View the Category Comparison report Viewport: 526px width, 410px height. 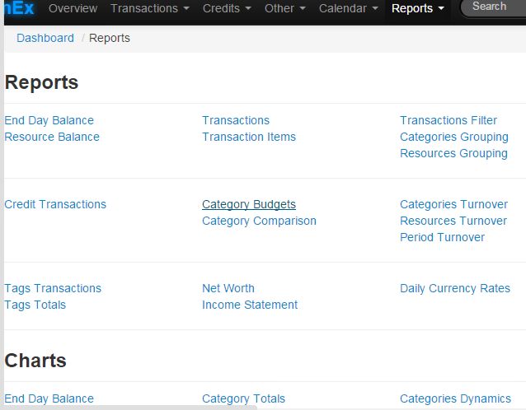259,221
